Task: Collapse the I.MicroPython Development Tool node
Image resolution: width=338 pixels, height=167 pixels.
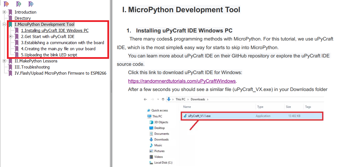Action: [x=4, y=24]
